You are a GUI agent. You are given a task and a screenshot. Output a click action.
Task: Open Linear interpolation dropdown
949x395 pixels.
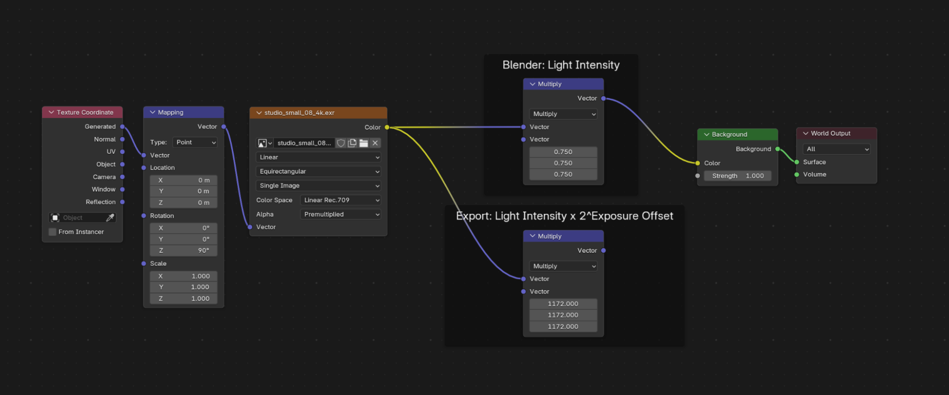318,157
